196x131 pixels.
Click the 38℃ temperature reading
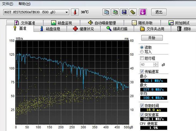tap(85, 12)
